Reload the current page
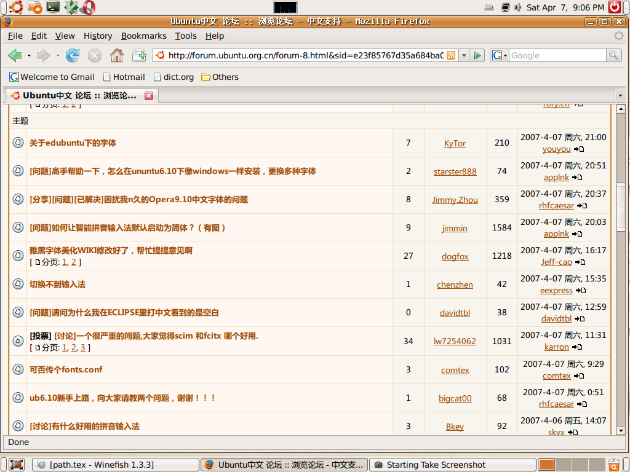This screenshot has height=472, width=630. click(x=73, y=55)
